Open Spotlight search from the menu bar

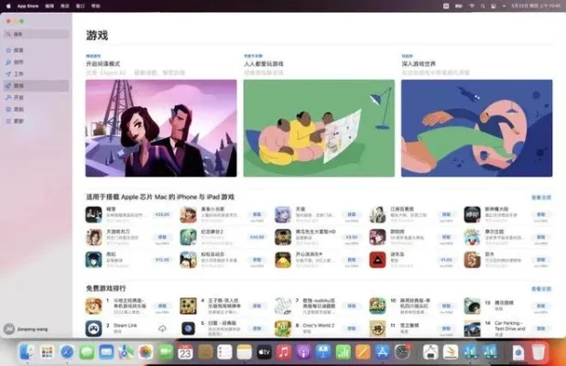[483, 6]
